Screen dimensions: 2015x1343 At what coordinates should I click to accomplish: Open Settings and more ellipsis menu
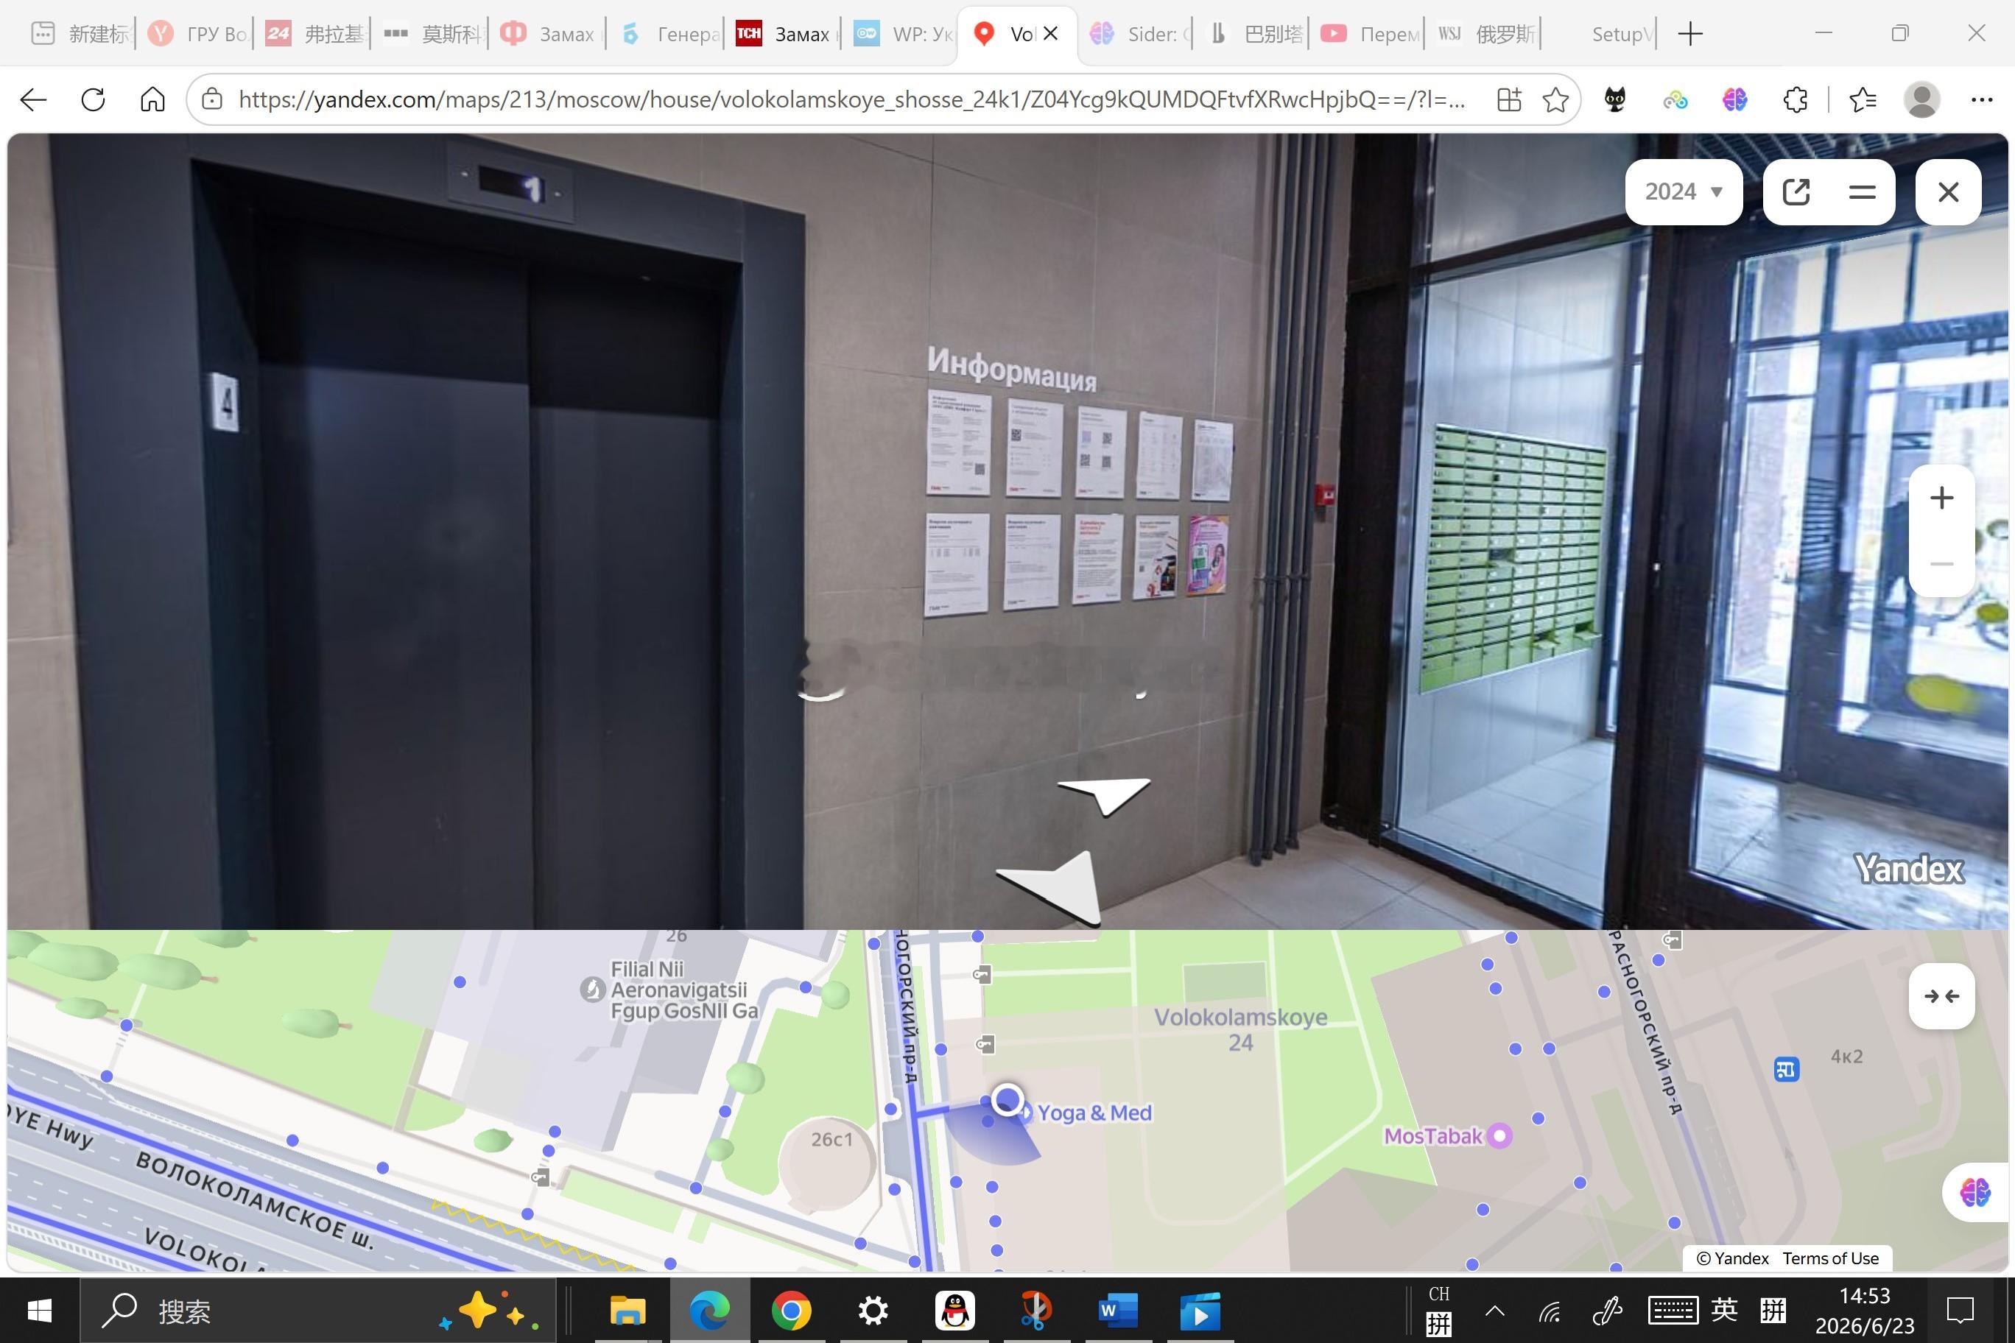click(x=1982, y=100)
